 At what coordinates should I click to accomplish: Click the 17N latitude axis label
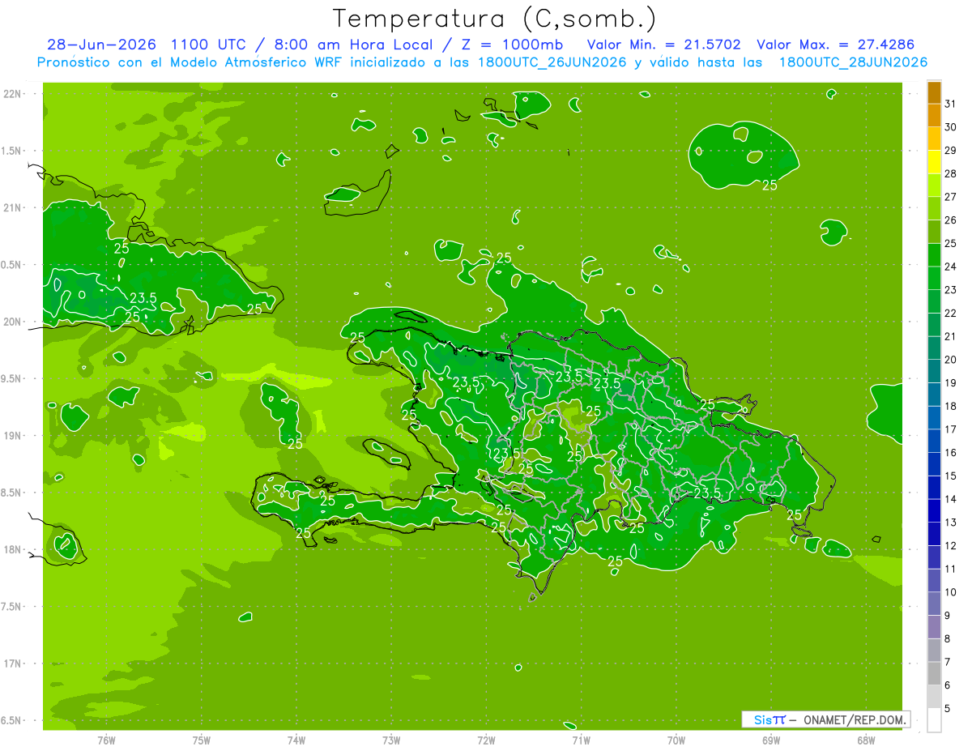point(14,664)
